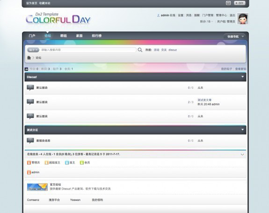Click the blue 版主 legend icon
Viewport: 269px width, 213px height.
[67, 162]
